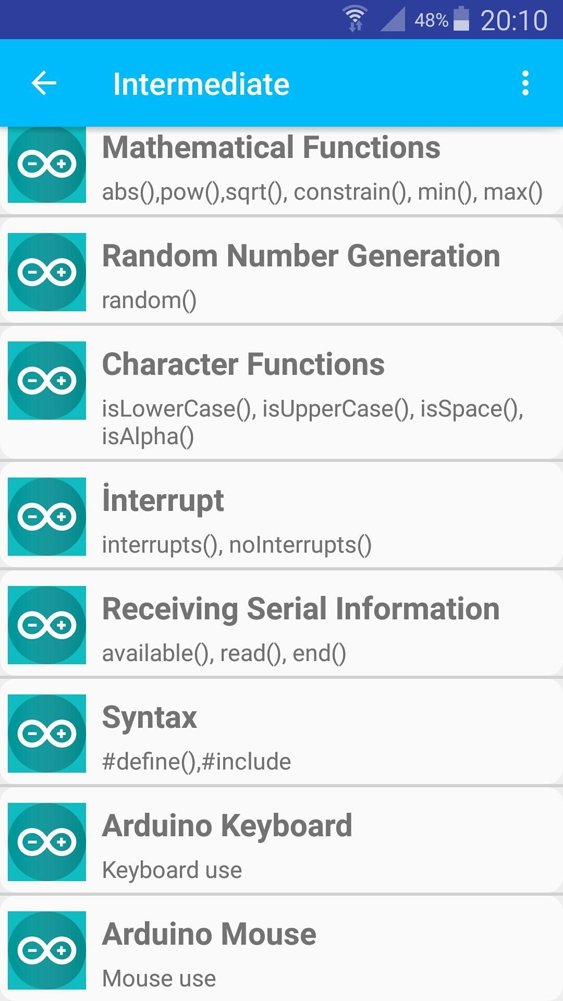The width and height of the screenshot is (563, 1001).
Task: Tap the Arduino icon beside Random Number Generation
Action: (x=47, y=272)
